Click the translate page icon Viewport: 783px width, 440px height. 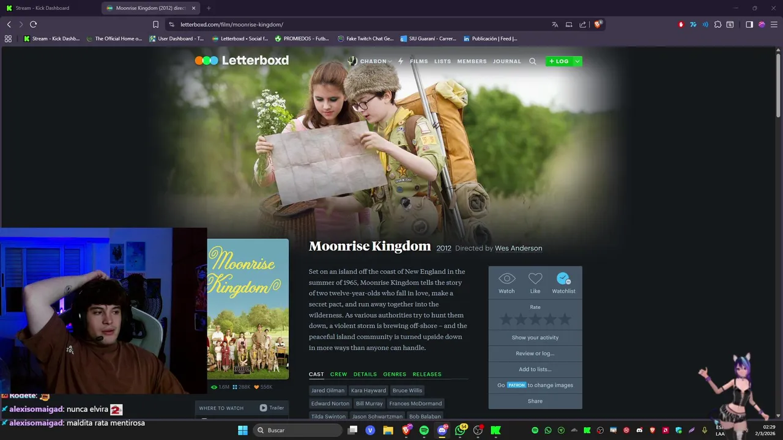pyautogui.click(x=555, y=24)
